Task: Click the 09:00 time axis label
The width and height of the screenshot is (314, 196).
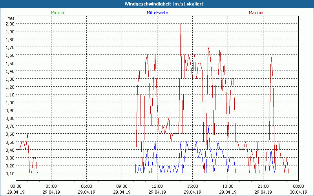Action: [x=122, y=186]
